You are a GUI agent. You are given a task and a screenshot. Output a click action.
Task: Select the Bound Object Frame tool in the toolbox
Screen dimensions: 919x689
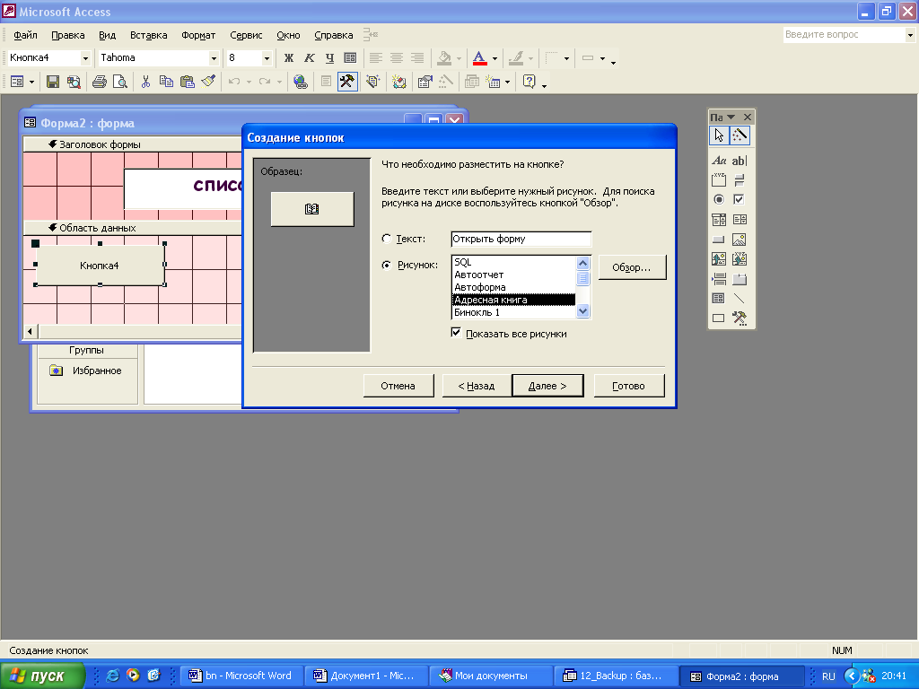740,259
